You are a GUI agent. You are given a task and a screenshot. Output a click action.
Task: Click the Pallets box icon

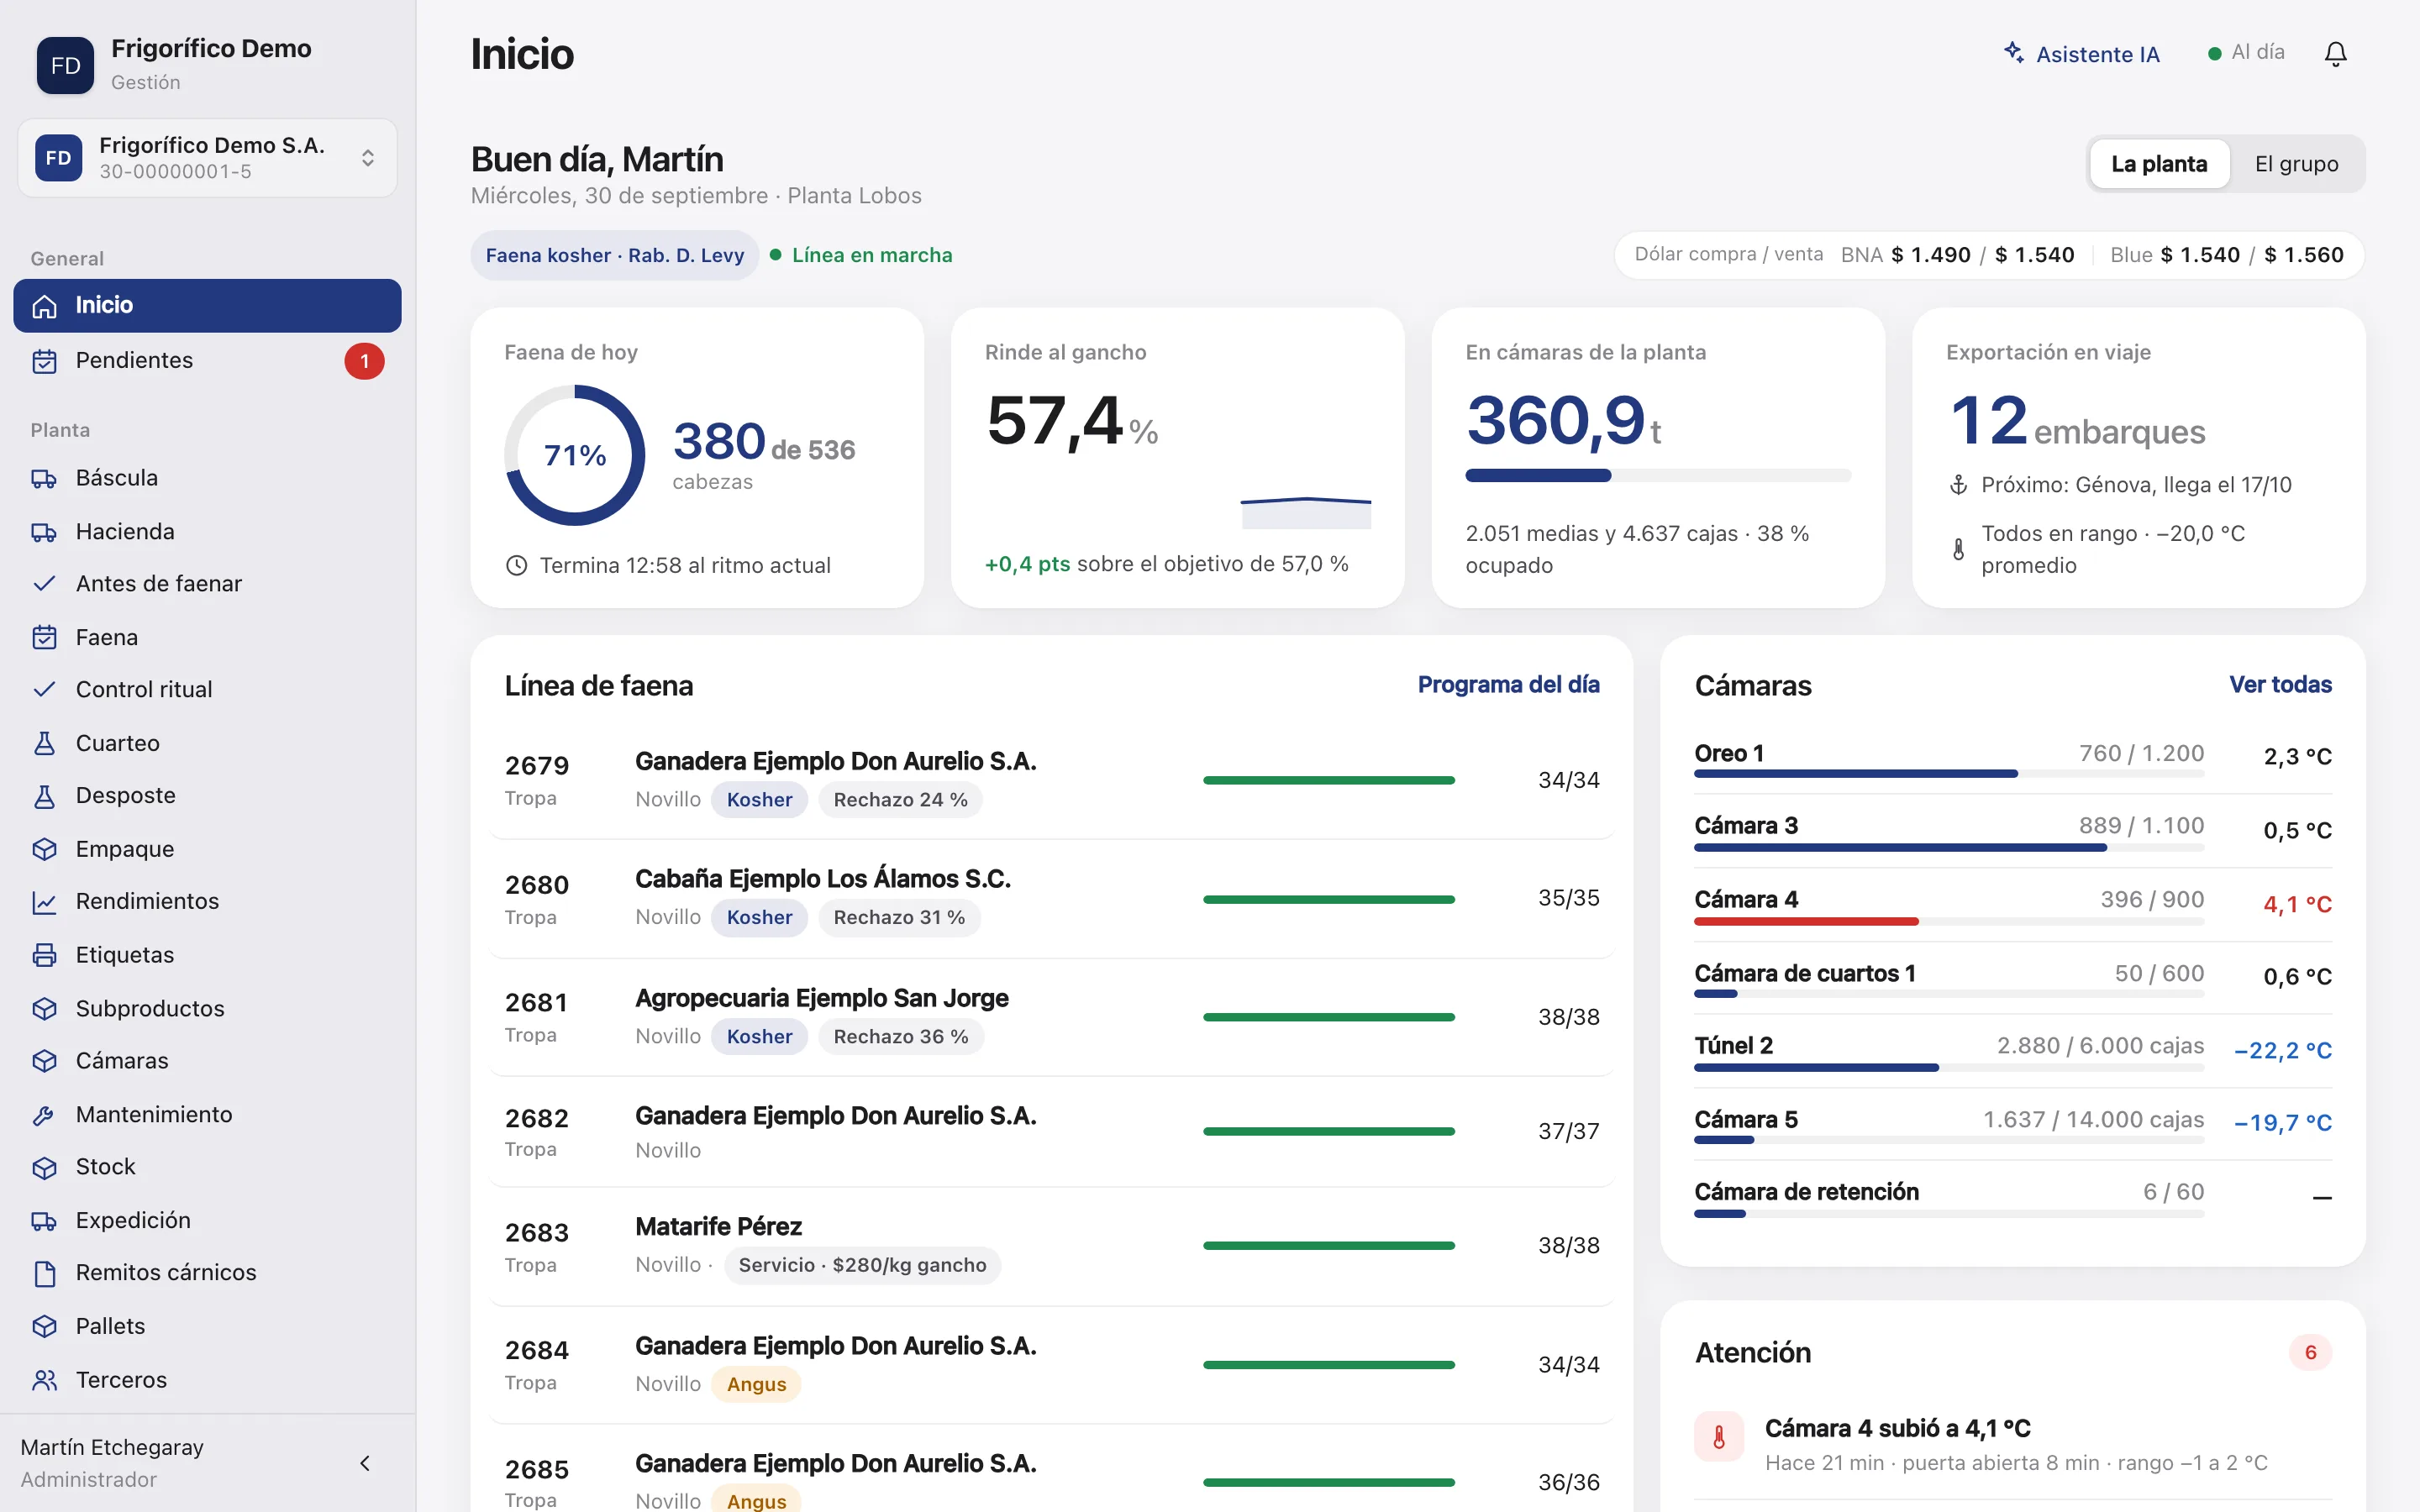[x=44, y=1326]
